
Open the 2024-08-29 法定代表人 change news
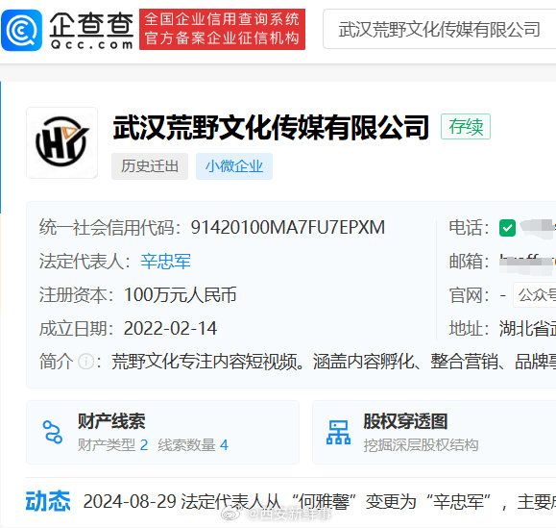319,501
